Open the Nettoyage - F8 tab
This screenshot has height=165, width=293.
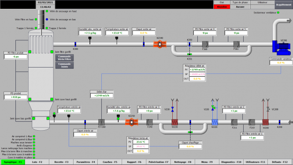tap(183, 162)
